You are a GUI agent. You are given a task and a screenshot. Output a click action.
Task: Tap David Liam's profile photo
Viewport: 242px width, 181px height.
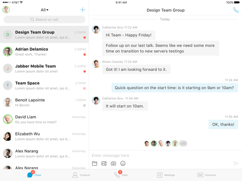click(x=8, y=119)
